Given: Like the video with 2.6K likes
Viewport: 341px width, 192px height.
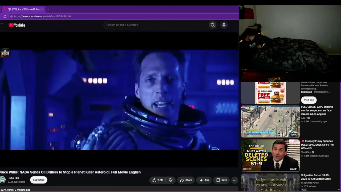Looking at the screenshot, I should pyautogui.click(x=157, y=180).
